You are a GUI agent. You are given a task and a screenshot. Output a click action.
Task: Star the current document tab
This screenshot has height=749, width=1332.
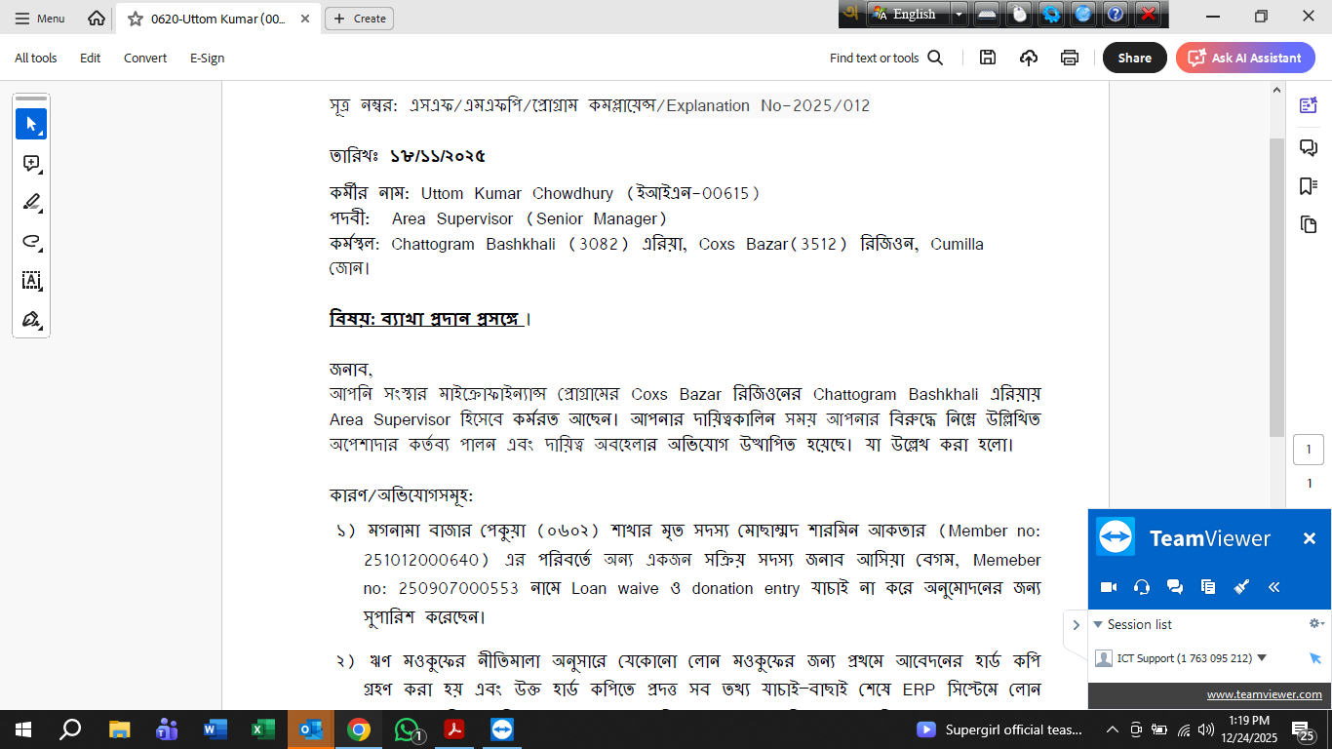pyautogui.click(x=136, y=19)
